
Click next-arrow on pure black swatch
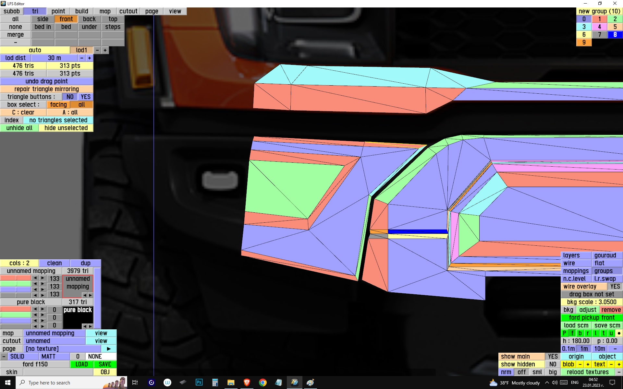tap(91, 326)
